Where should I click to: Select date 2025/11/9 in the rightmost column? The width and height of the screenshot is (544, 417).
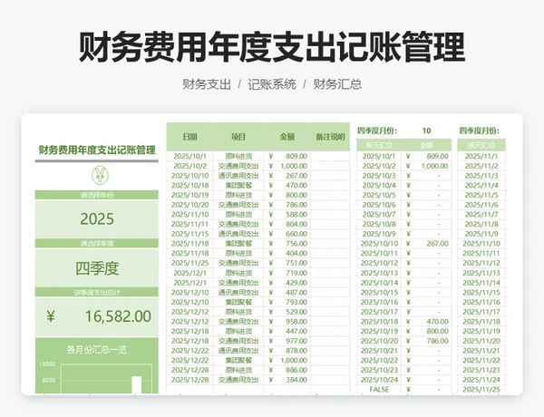tap(481, 234)
